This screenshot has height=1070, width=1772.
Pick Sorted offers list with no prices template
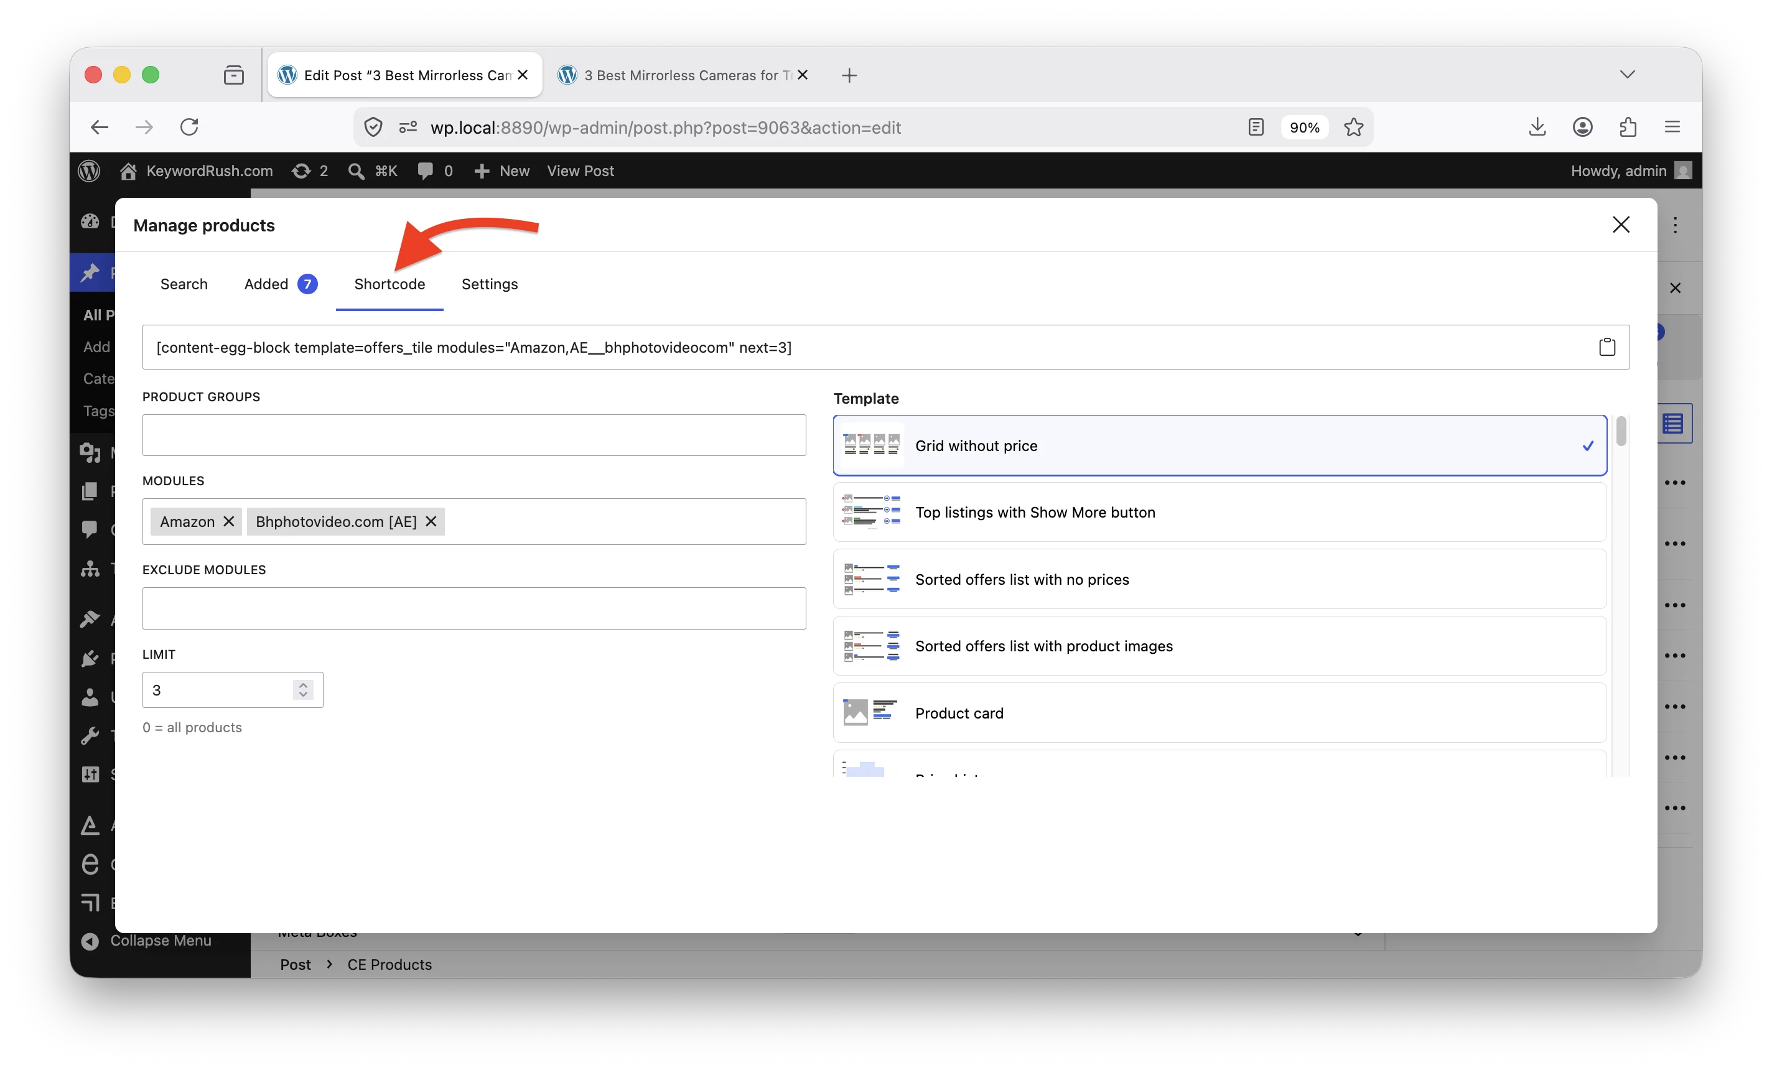click(x=1219, y=579)
